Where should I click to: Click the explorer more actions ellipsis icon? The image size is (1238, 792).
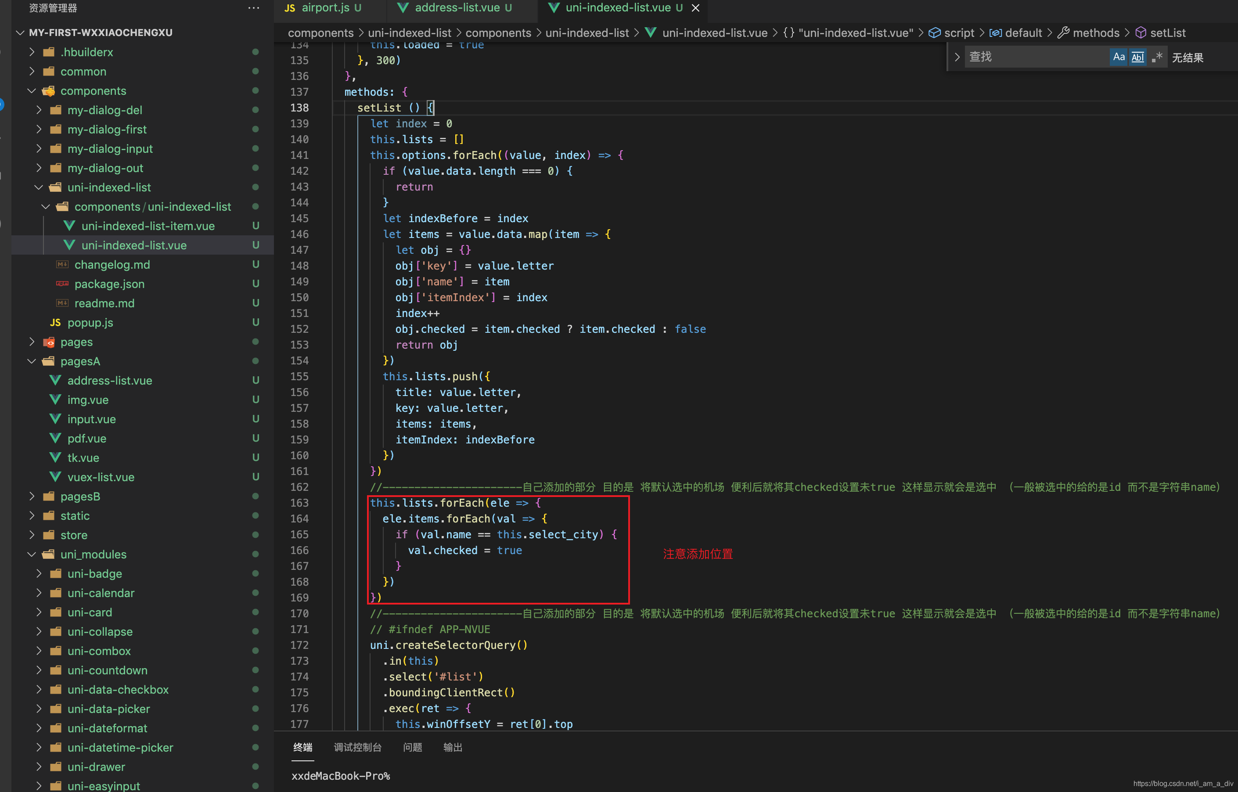(x=253, y=8)
